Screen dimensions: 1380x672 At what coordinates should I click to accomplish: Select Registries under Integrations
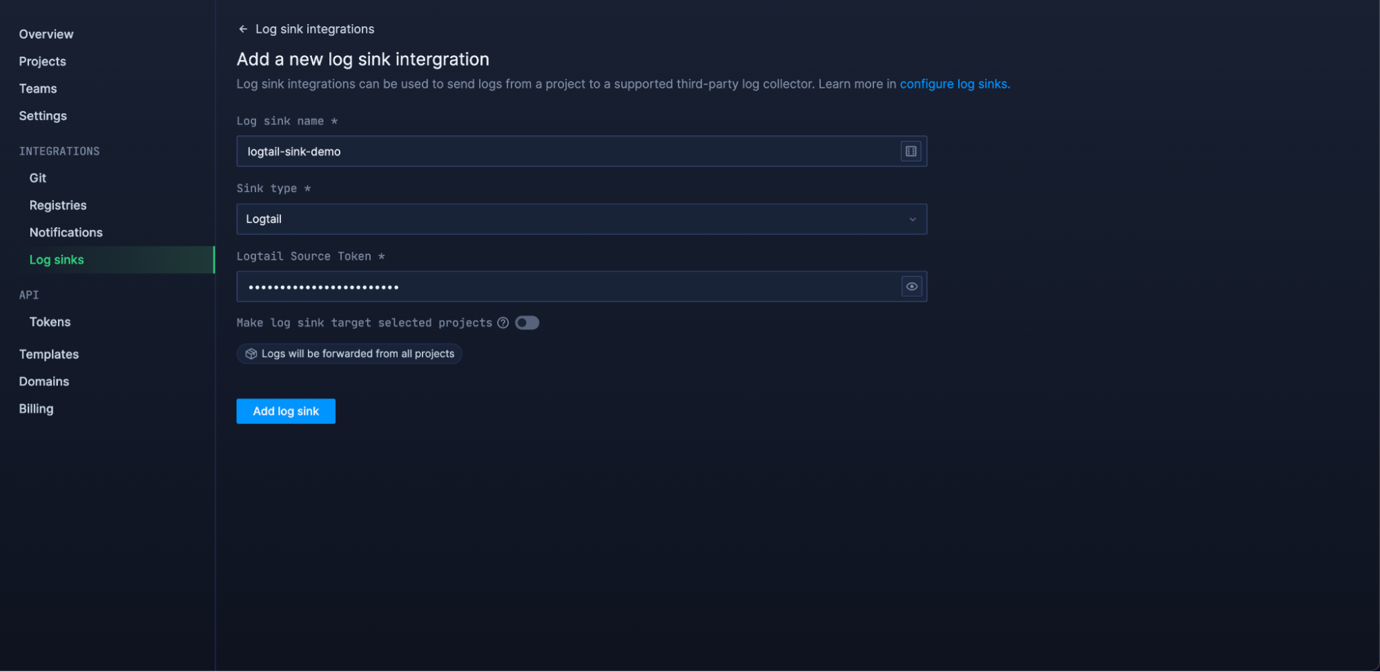(58, 205)
